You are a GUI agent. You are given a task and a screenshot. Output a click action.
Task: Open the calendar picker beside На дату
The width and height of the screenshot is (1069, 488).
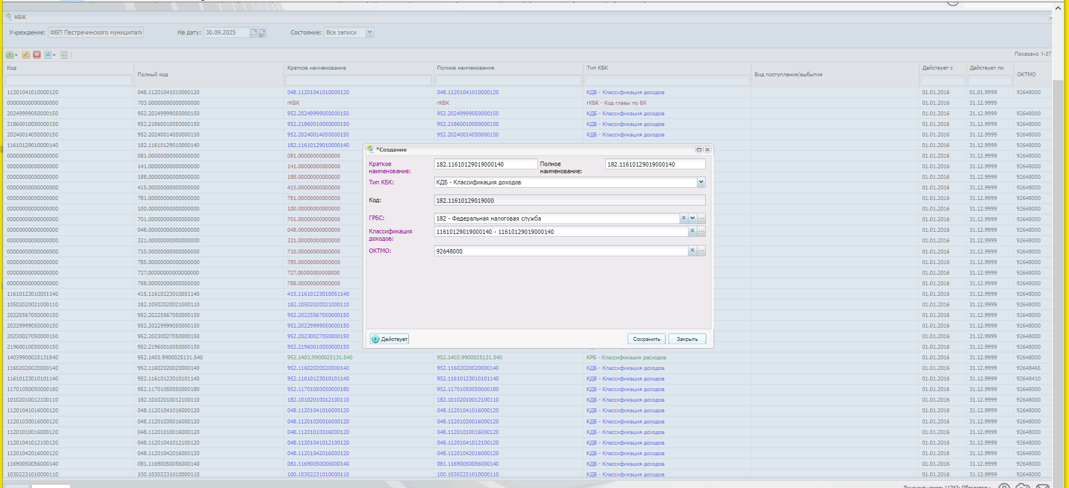click(x=254, y=32)
